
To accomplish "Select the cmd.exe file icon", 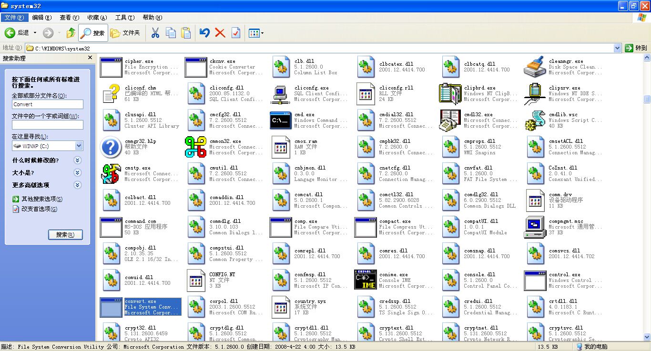I will tap(281, 120).
